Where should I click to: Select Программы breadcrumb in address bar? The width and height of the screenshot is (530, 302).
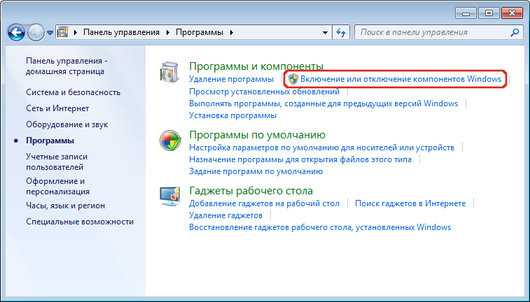(200, 32)
